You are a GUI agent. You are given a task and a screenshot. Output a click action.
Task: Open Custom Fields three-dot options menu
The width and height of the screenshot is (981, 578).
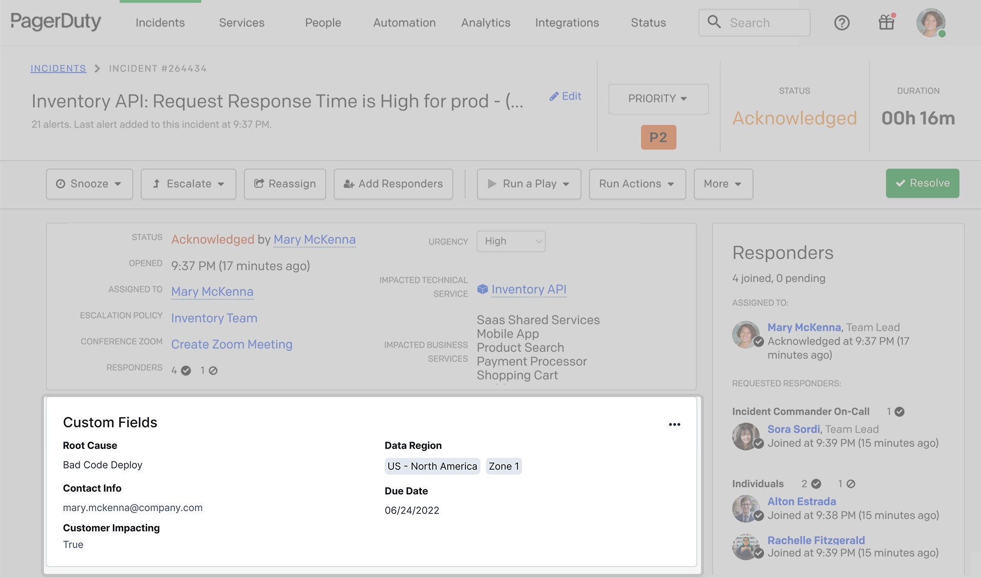674,424
